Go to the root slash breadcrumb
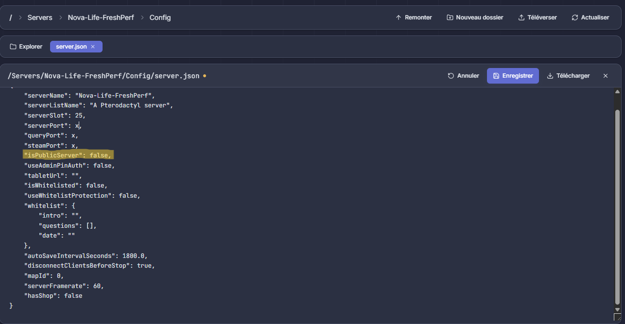Image resolution: width=625 pixels, height=324 pixels. click(x=11, y=17)
